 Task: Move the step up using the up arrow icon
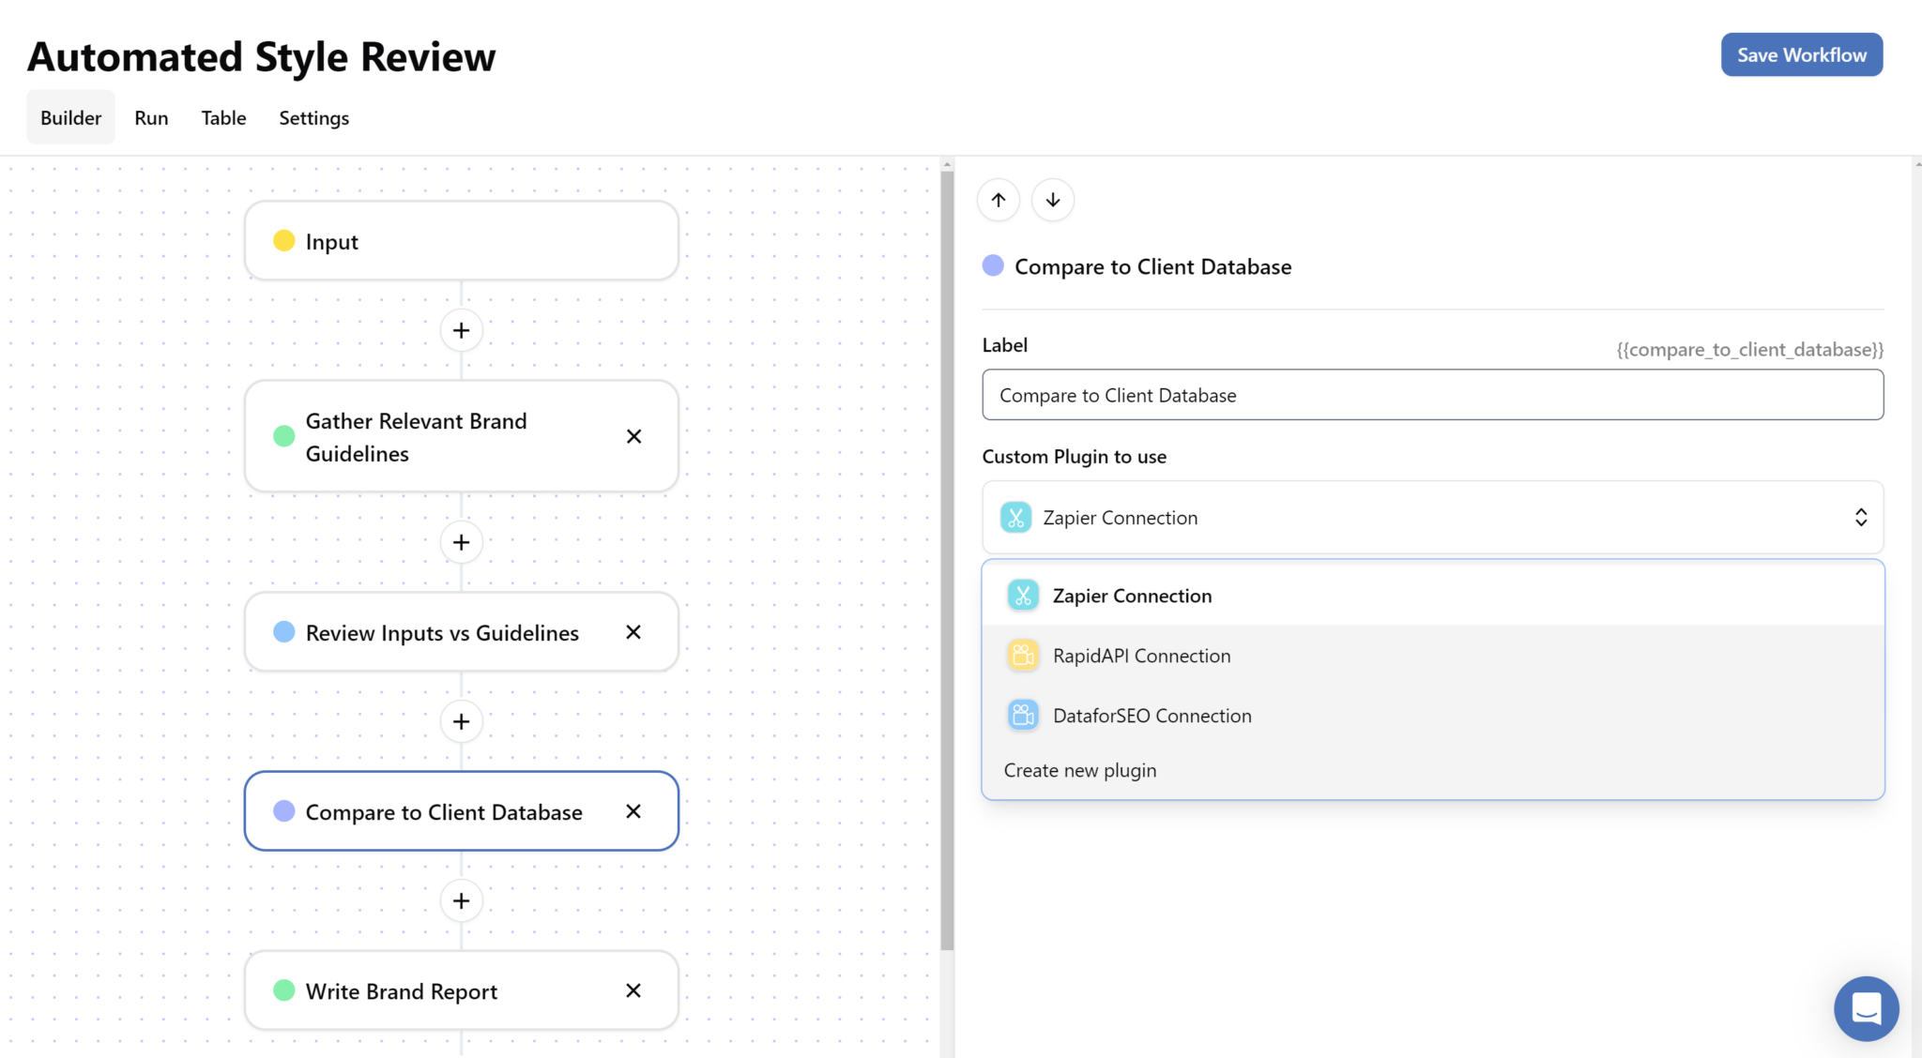click(998, 200)
